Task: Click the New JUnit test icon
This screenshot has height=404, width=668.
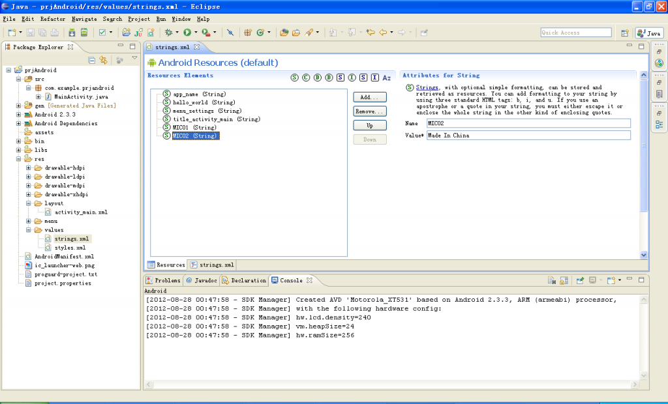Action: pyautogui.click(x=138, y=33)
